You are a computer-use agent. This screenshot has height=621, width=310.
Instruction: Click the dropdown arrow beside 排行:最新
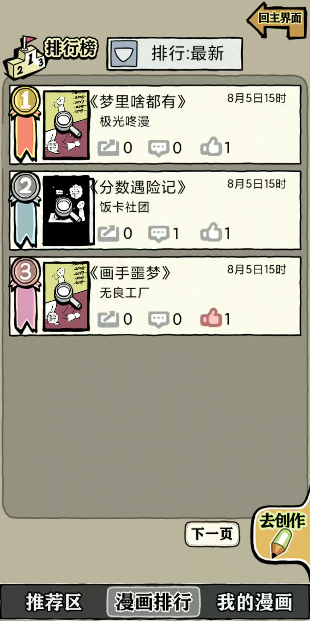[x=124, y=54]
